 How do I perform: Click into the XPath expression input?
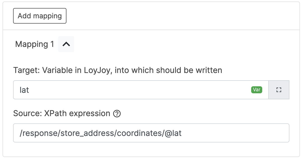click(151, 133)
